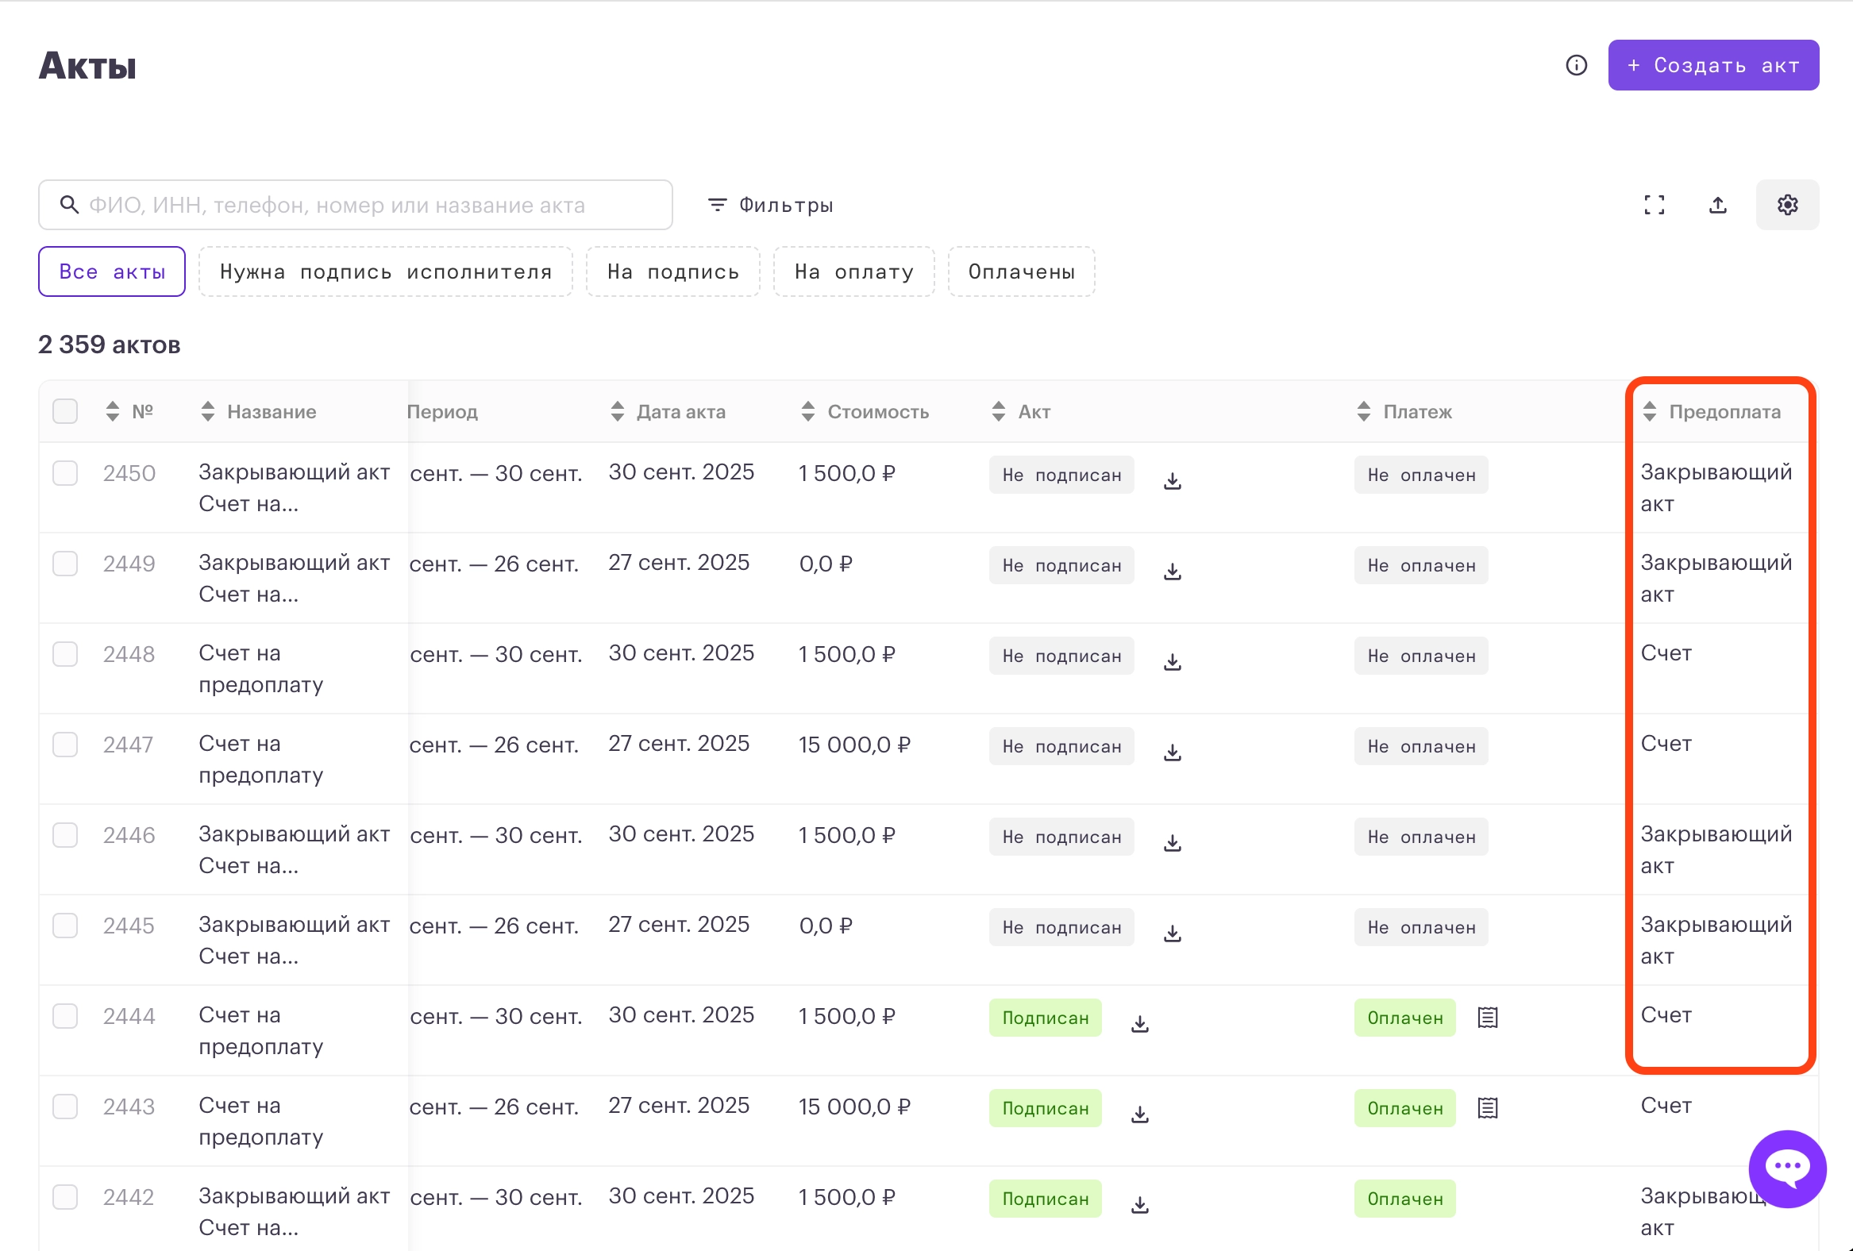Open payment receipt icon for act 2444

[1487, 1018]
